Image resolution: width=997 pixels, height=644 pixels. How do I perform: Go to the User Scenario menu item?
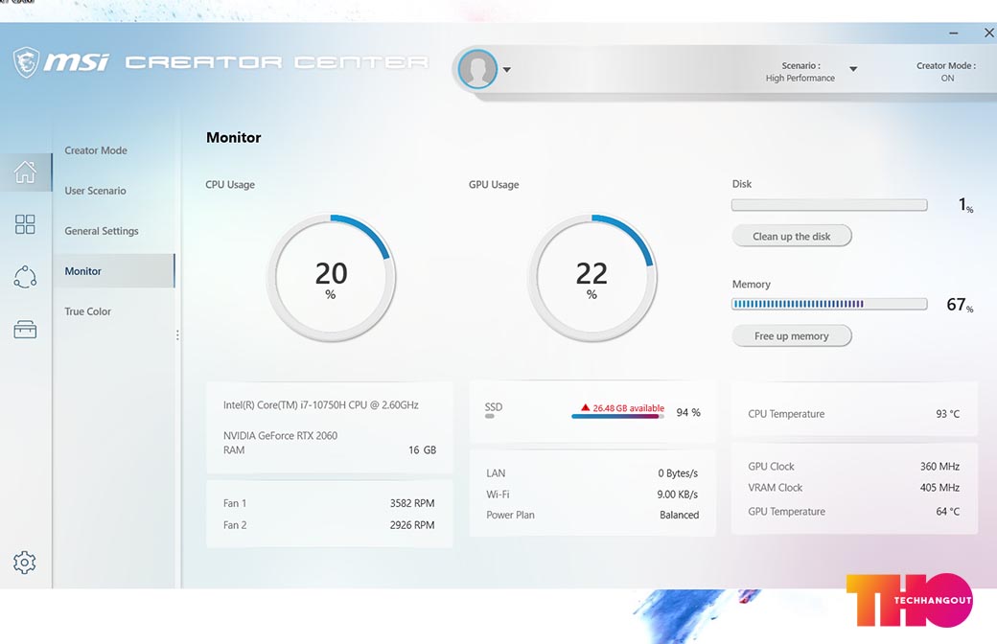(x=95, y=191)
